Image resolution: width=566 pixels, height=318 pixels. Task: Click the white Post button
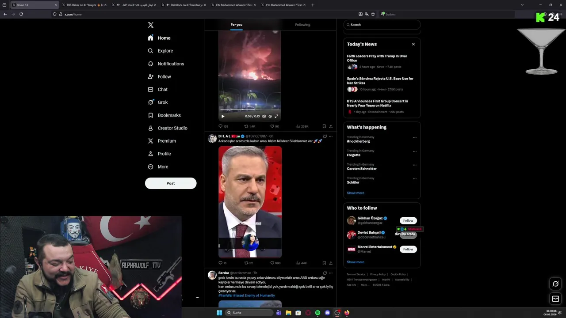(171, 183)
